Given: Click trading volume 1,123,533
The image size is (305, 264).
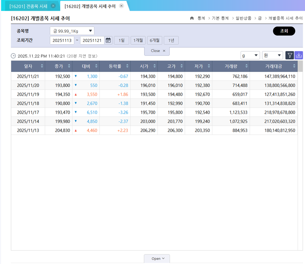Looking at the screenshot, I should click(238, 112).
